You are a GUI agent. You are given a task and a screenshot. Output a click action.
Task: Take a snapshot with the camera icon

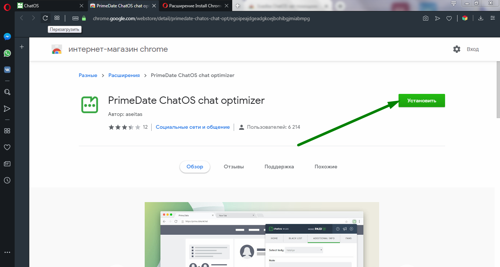[426, 18]
